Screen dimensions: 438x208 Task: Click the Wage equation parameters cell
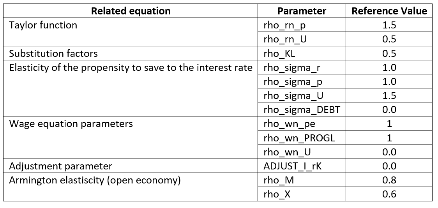(131, 137)
